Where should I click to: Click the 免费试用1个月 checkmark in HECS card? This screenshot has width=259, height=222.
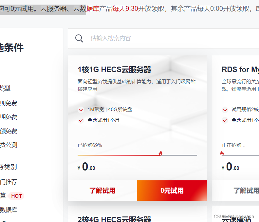81,120
